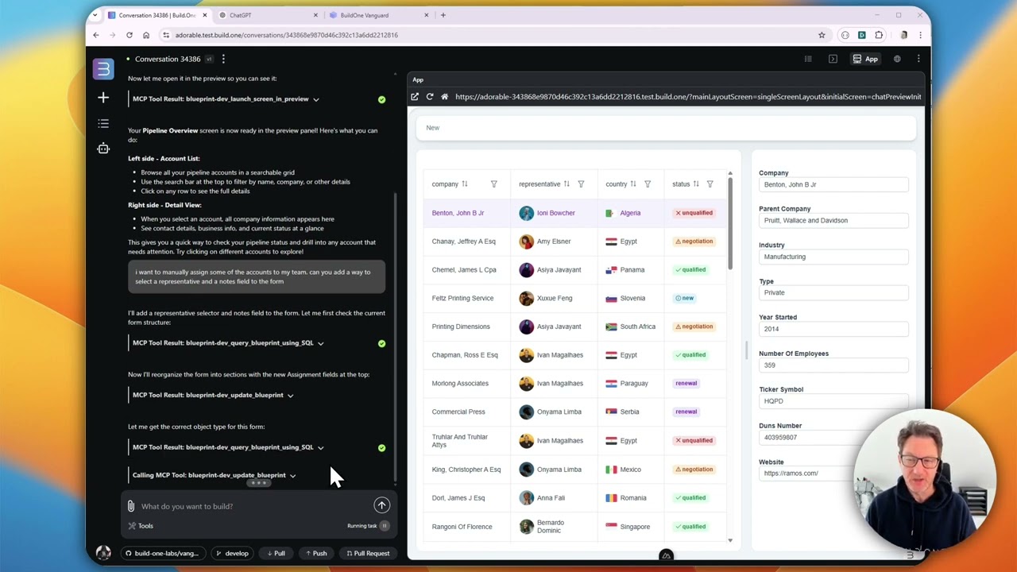The image size is (1017, 572).
Task: Filter the company column
Action: [493, 184]
